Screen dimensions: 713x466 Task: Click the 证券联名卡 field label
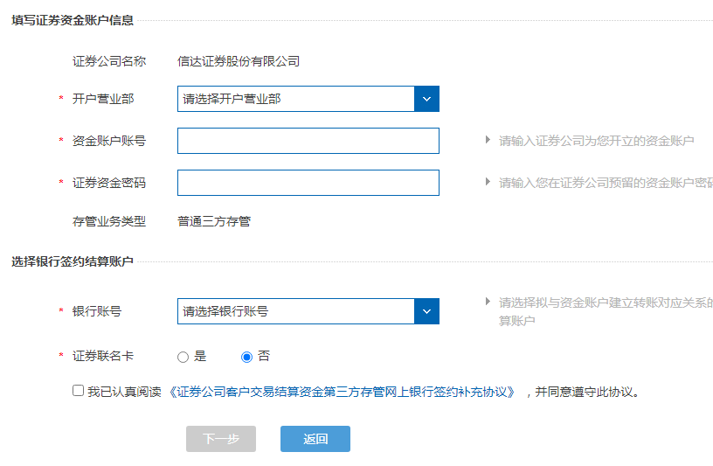(x=103, y=357)
